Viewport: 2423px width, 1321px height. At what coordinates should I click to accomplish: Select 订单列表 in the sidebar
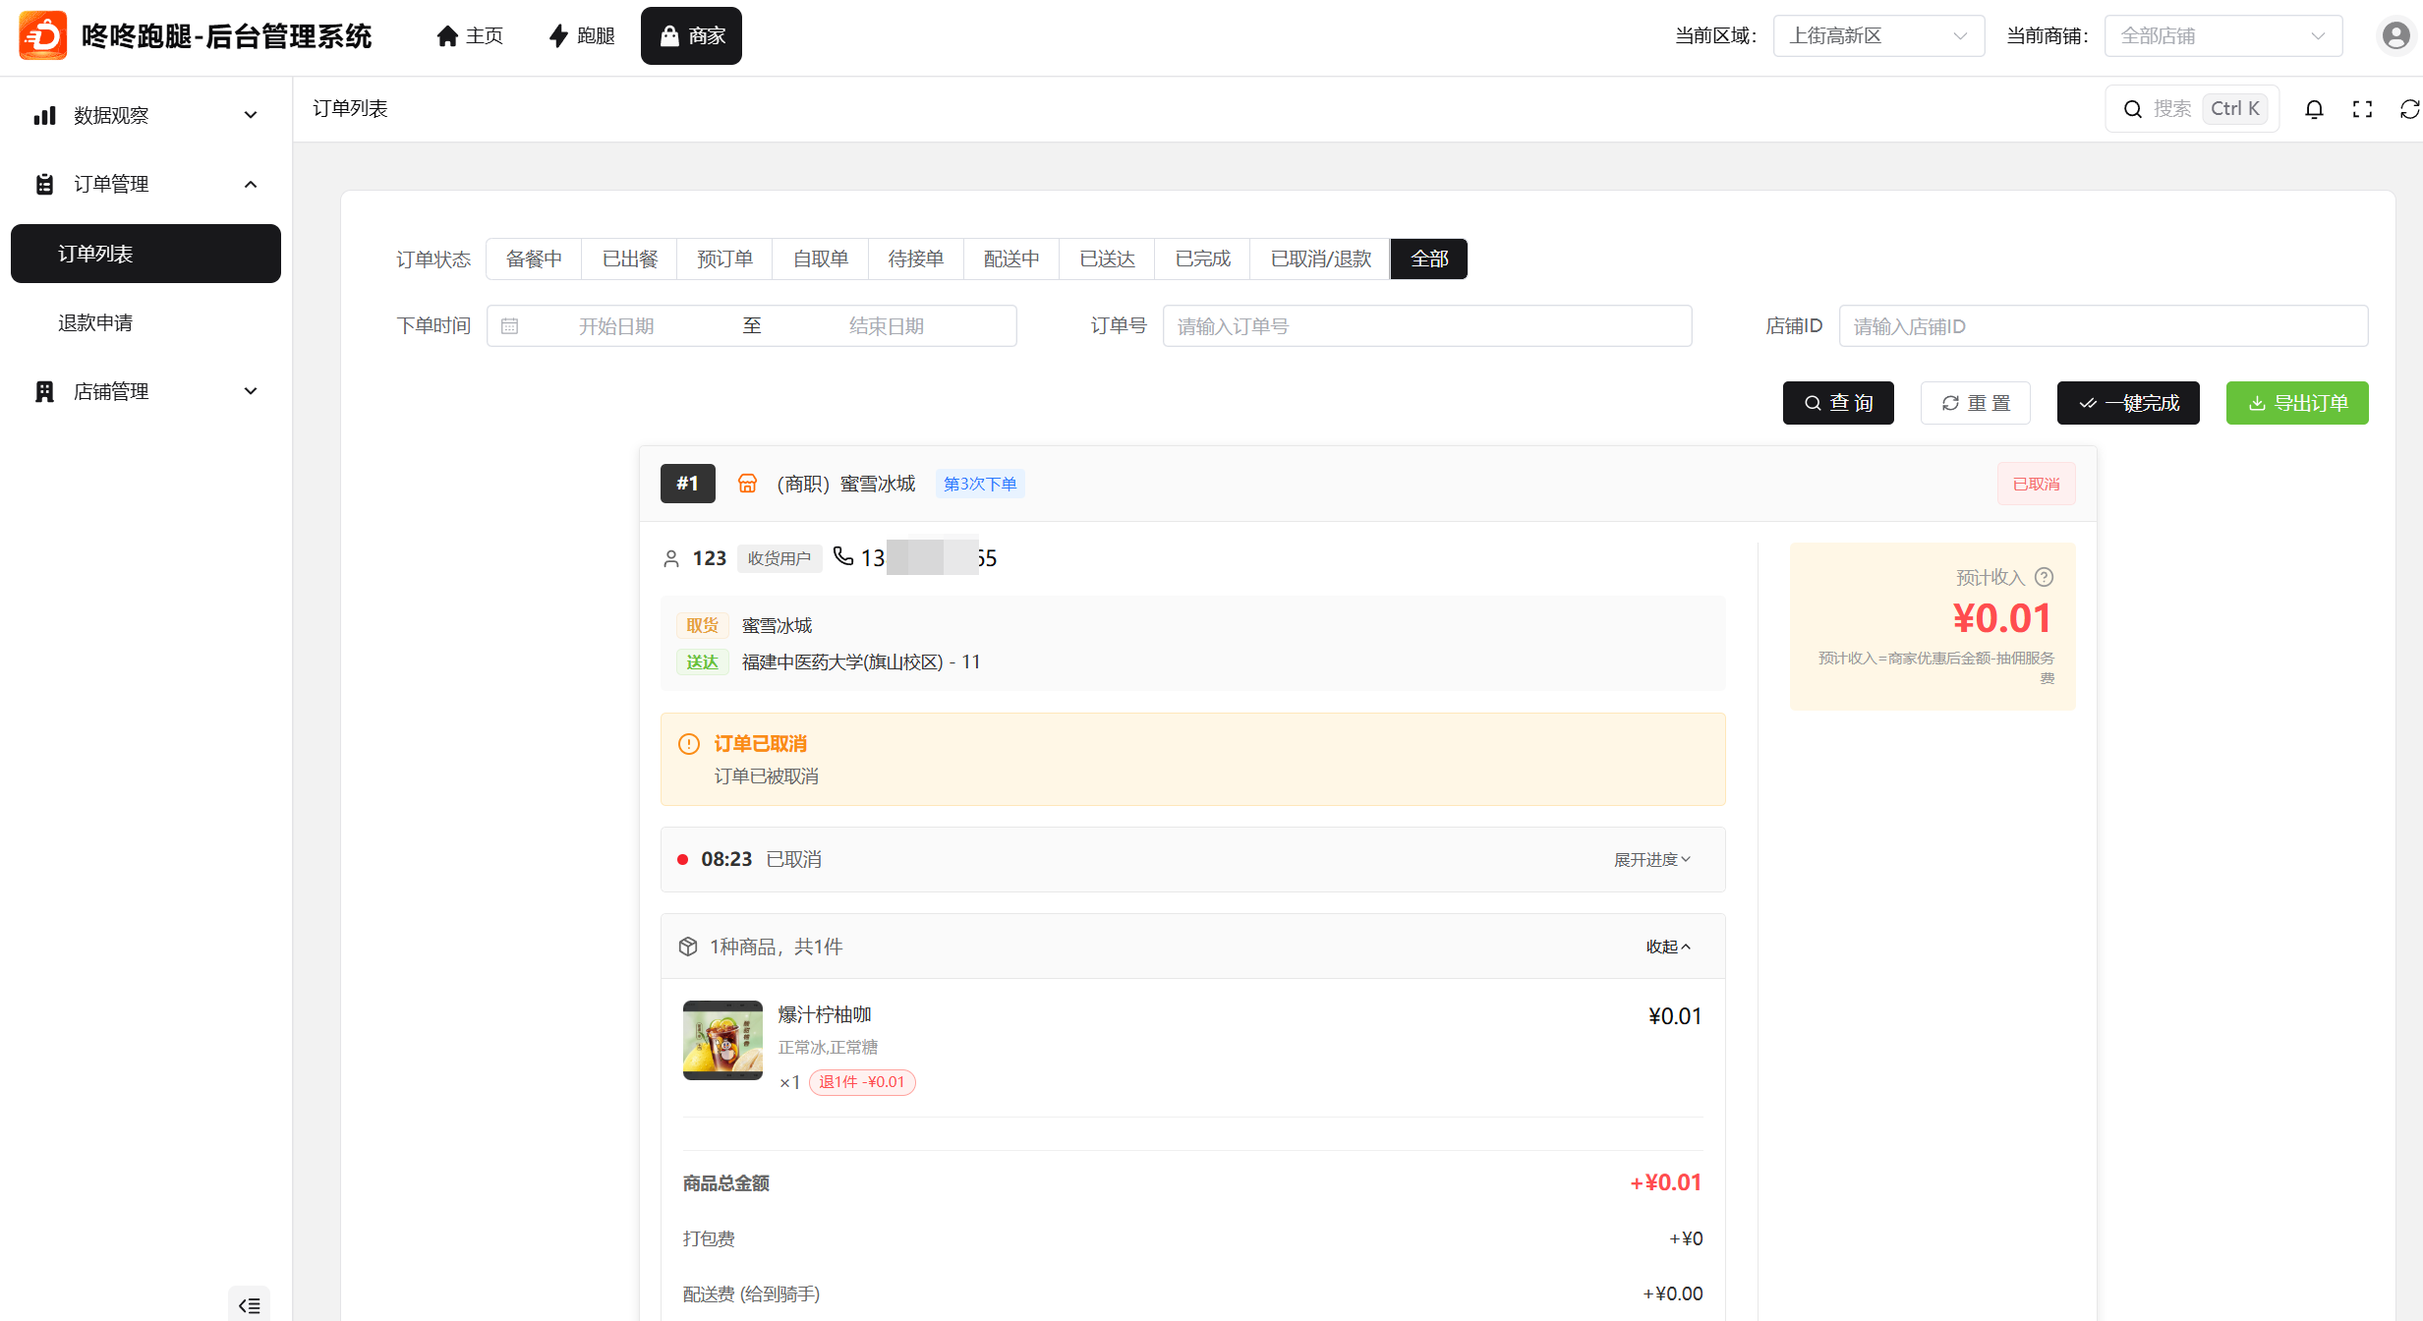[145, 254]
